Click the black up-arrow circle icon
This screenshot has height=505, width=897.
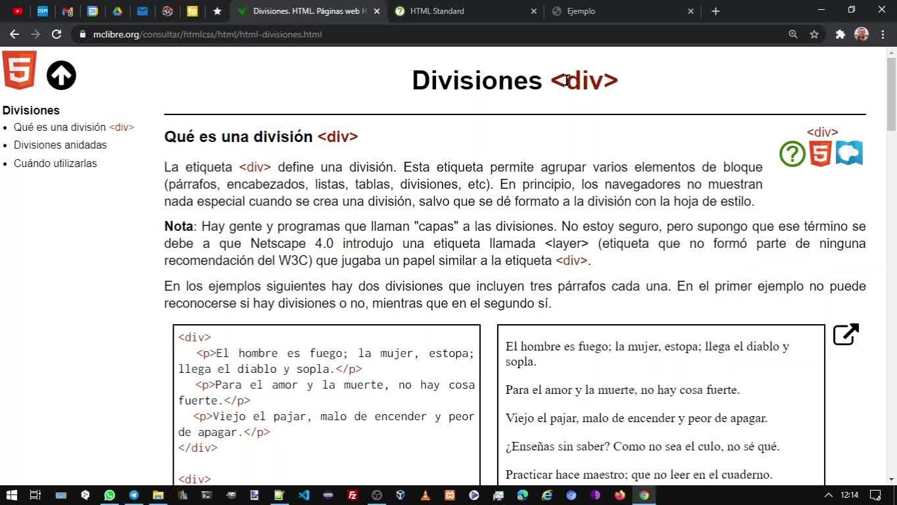(61, 76)
